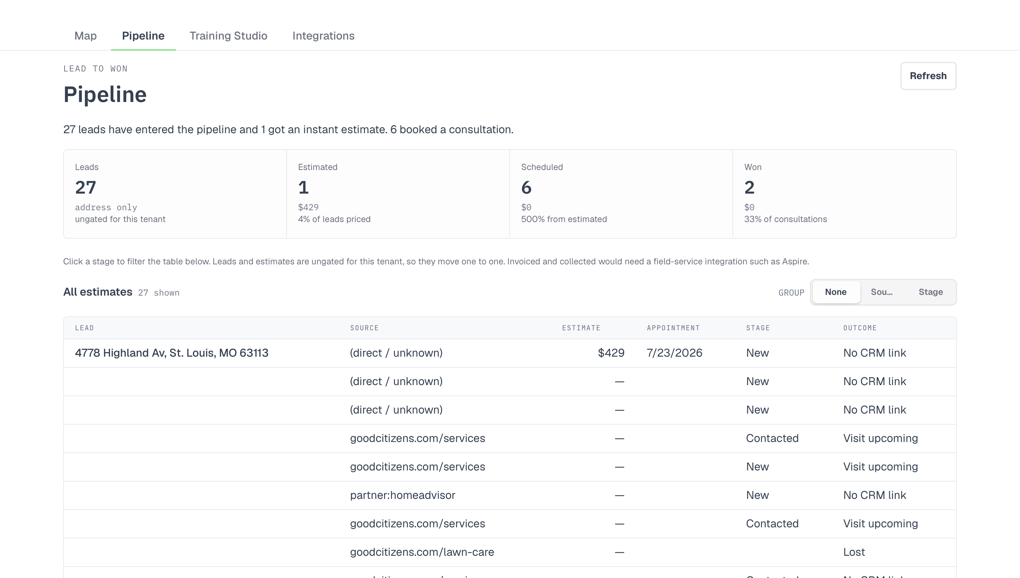The width and height of the screenshot is (1020, 578).
Task: Filter the table by the Leads stage card
Action: 175,194
